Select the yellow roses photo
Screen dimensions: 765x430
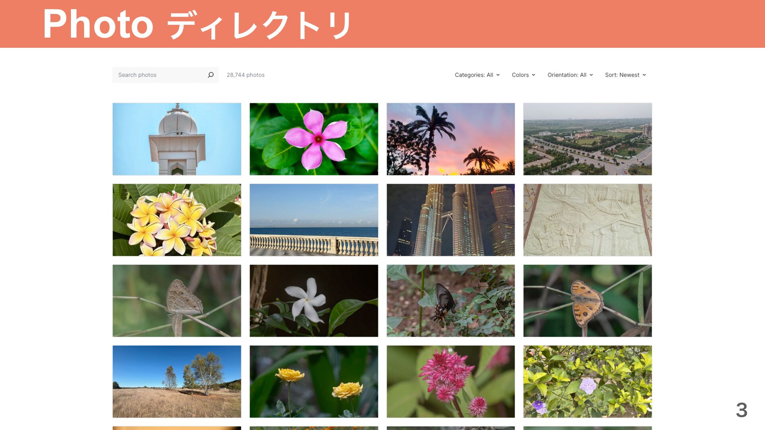pyautogui.click(x=314, y=381)
